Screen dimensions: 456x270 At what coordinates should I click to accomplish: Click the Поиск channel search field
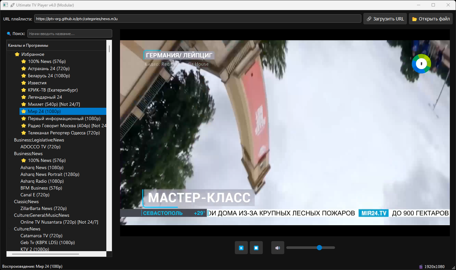[x=70, y=34]
